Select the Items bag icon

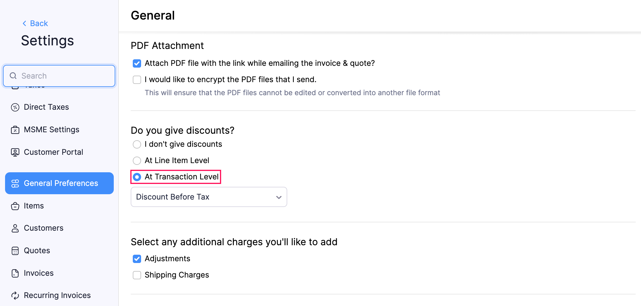tap(15, 206)
